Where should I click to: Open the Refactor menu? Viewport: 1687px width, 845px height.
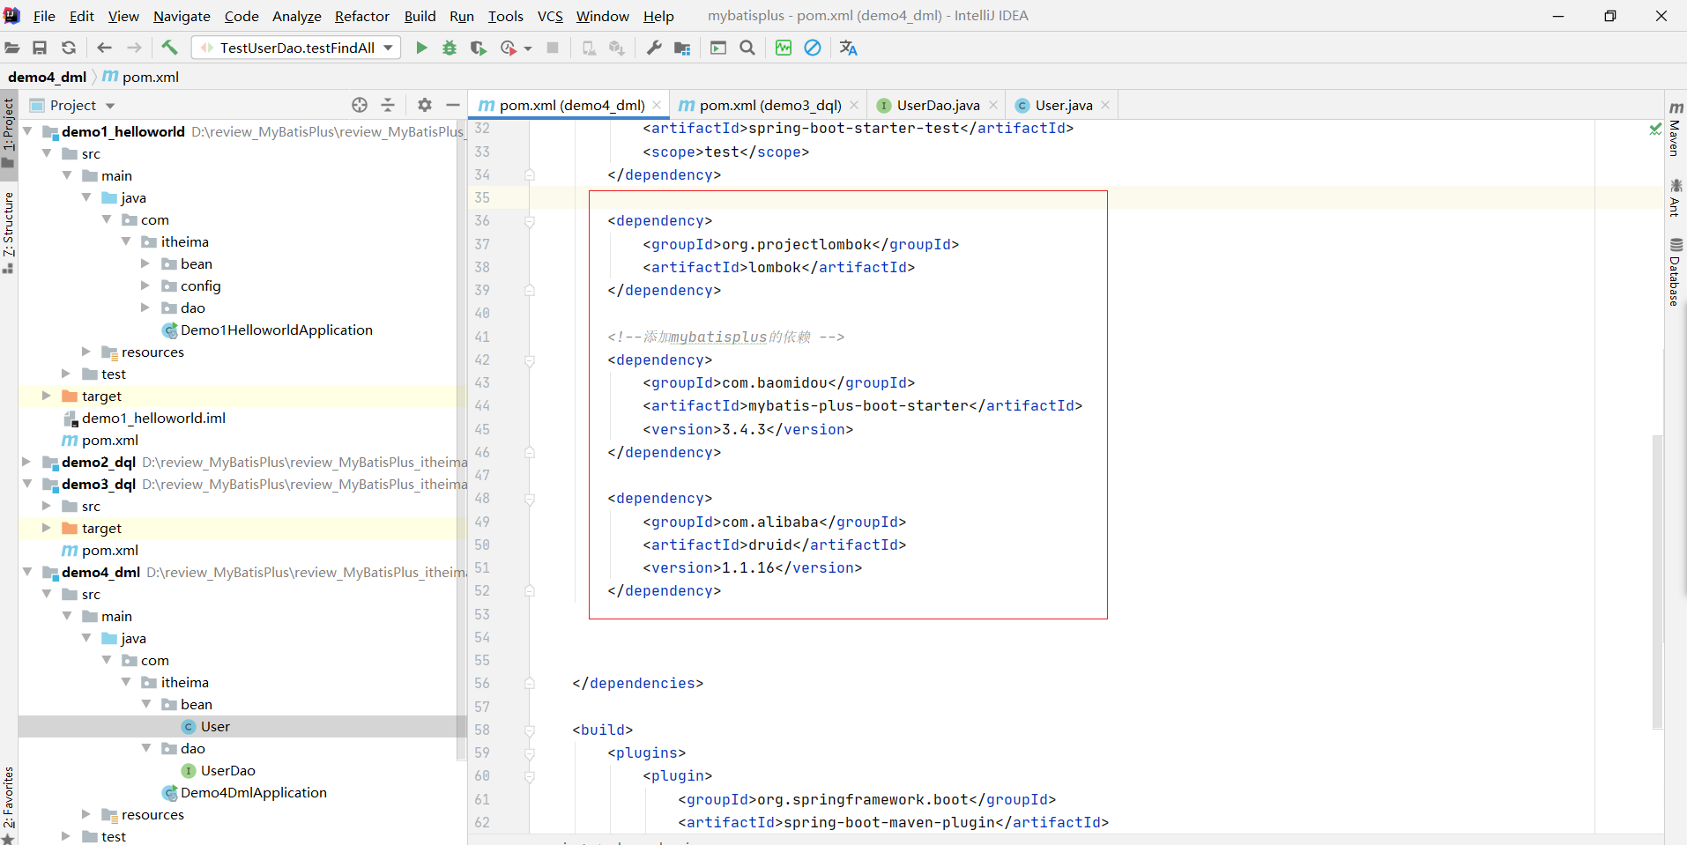[361, 16]
